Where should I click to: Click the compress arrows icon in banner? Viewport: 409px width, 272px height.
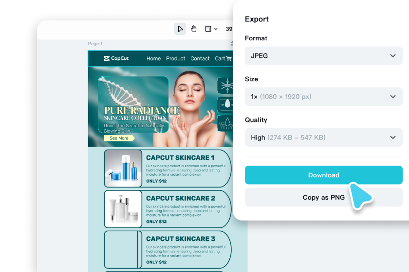tap(226, 85)
